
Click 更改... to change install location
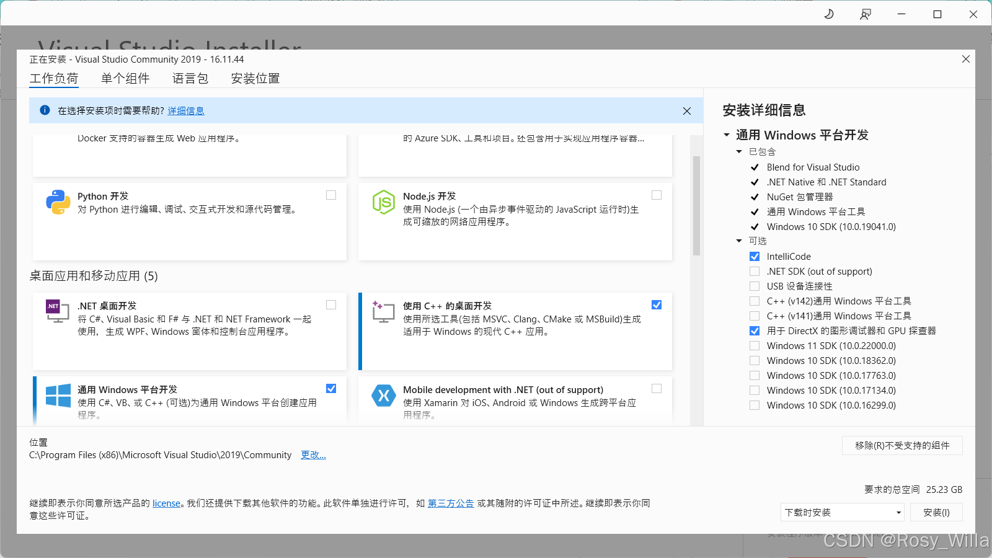click(x=313, y=455)
